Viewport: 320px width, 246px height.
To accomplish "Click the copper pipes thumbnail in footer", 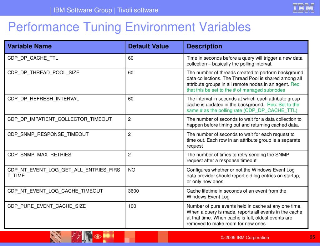I will point(55,237).
